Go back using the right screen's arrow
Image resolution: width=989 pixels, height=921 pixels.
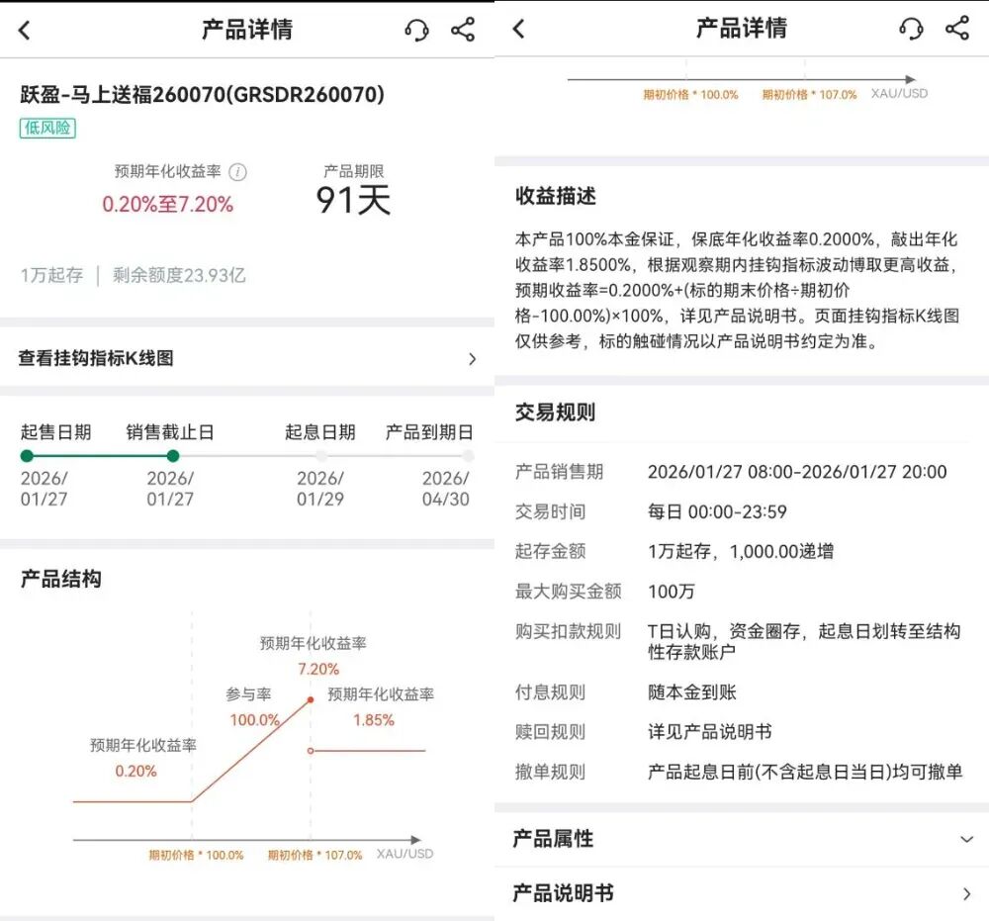(518, 30)
